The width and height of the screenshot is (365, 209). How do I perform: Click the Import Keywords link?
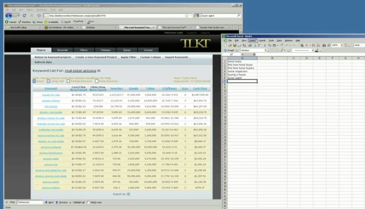(x=176, y=57)
